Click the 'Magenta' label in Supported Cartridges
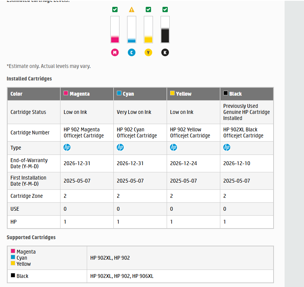Viewport: 304px width, 287px height. pyautogui.click(x=26, y=252)
